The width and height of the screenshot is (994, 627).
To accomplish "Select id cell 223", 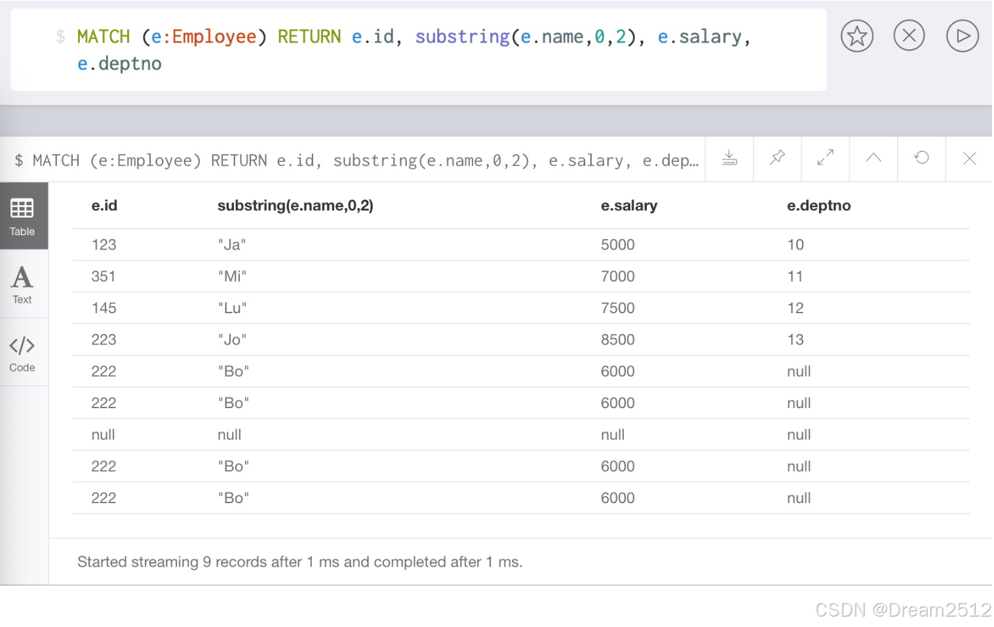I will [104, 340].
